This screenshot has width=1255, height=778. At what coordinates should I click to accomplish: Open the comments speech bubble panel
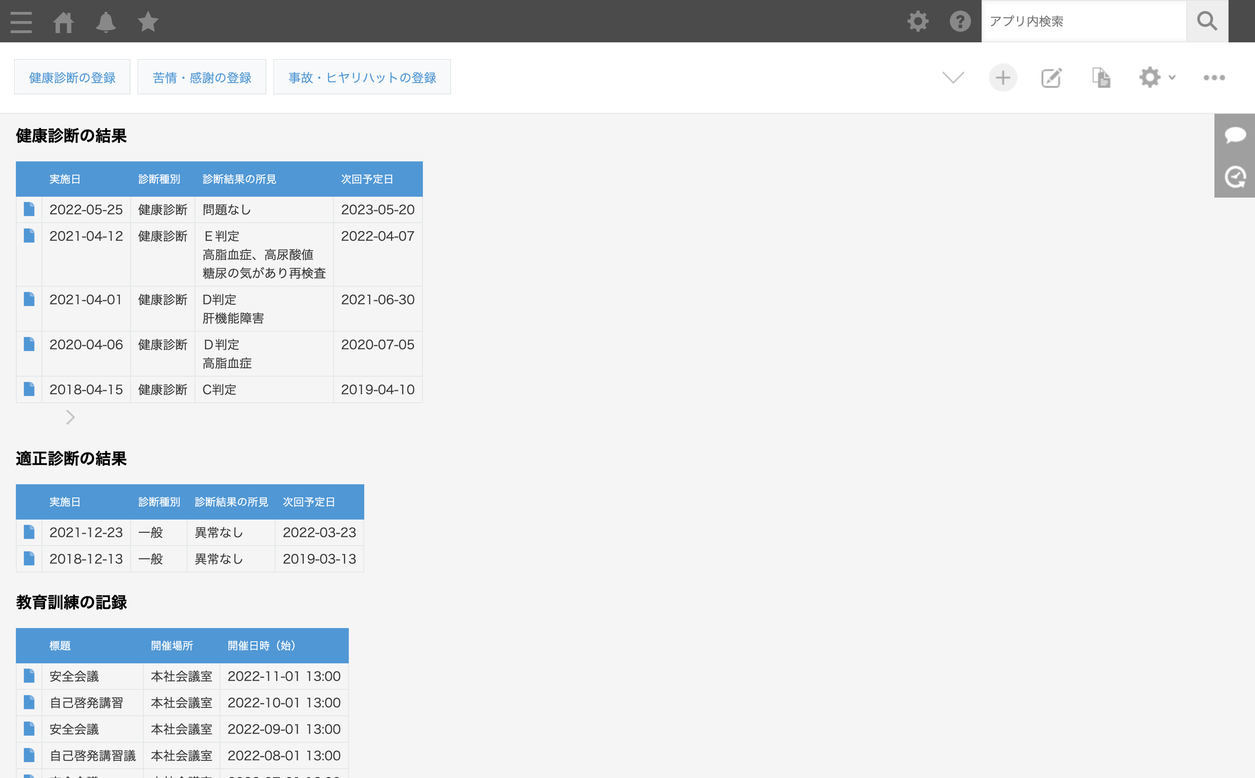(x=1235, y=135)
